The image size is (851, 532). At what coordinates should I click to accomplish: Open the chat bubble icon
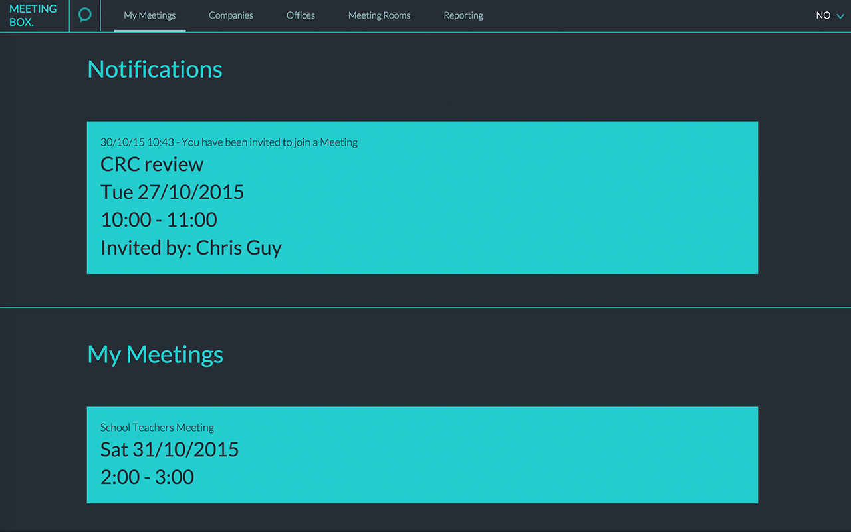tap(84, 15)
